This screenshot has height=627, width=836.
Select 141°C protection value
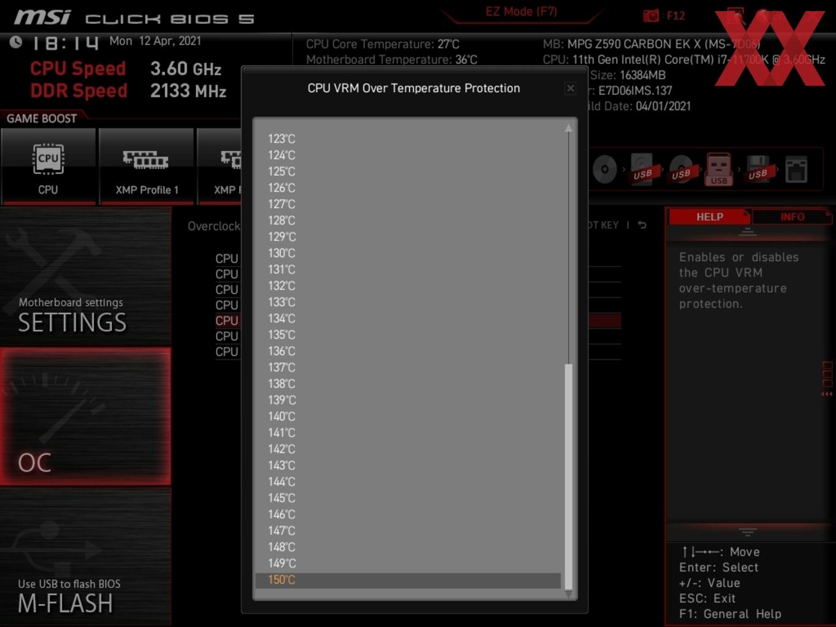[408, 433]
